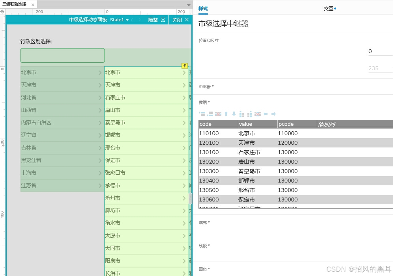Click the chevron on province row 辽宁省
This screenshot has height=276, width=393.
pyautogui.click(x=100, y=135)
